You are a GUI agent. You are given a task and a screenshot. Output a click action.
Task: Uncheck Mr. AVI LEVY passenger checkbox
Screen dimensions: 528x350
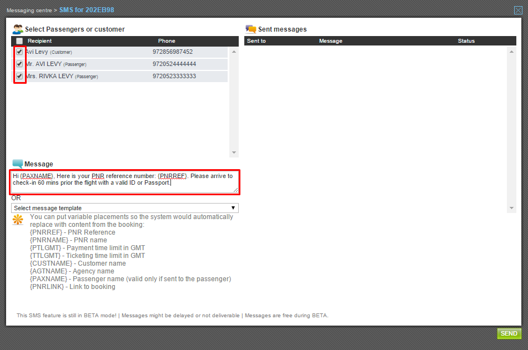(x=19, y=64)
